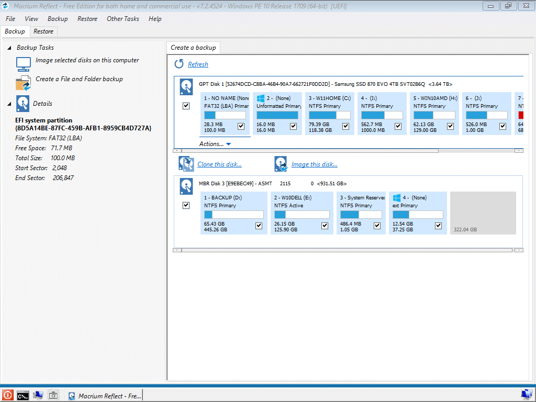Screen dimensions: 536x402
Task: Click Windows logo on ext partition 4
Action: [397, 198]
